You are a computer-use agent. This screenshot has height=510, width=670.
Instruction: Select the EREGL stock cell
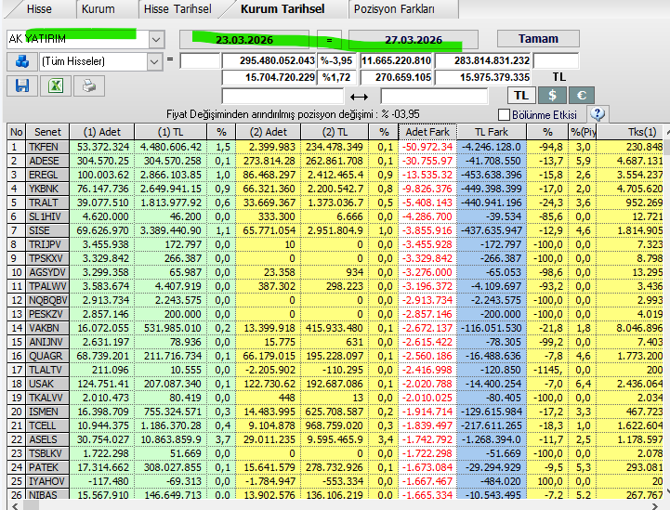47,175
